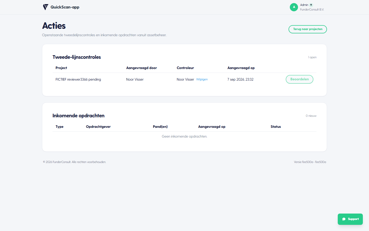Click the '1 open' counter

312,57
